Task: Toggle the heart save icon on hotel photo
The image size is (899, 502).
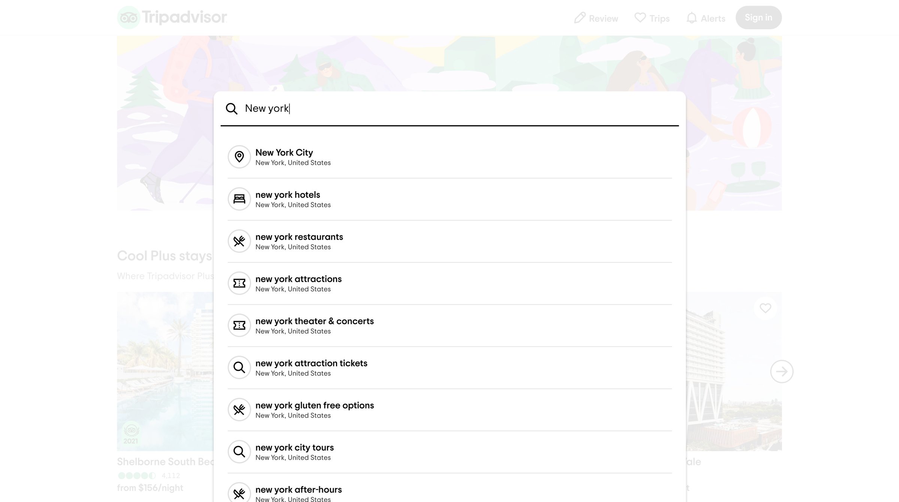Action: [x=765, y=308]
